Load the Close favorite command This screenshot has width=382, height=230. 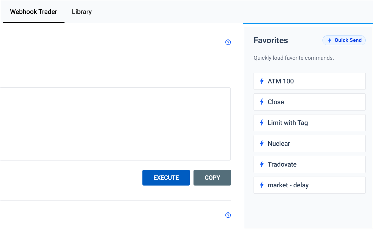(x=310, y=102)
